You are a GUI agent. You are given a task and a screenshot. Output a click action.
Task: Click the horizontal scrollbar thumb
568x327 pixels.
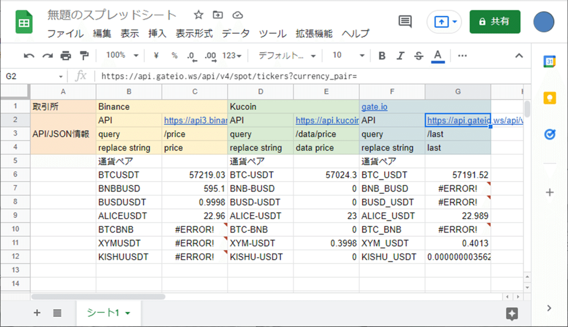pyautogui.click(x=98, y=297)
